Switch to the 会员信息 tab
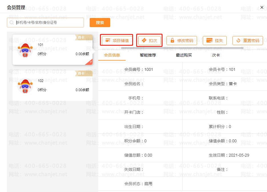Screen dimensions: 267x192 [112, 55]
